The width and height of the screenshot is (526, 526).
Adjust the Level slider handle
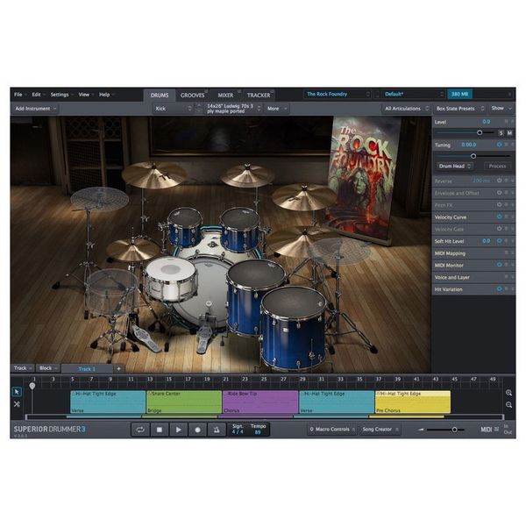[x=480, y=133]
